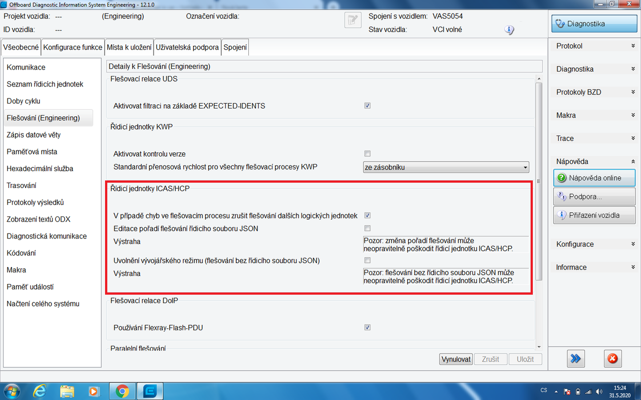Open ODIS Engineering taskbar icon
The image size is (641, 400).
[x=150, y=390]
